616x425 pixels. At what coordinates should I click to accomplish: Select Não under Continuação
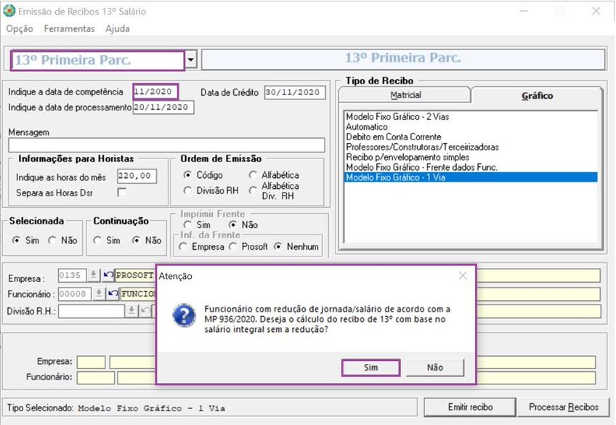point(147,240)
